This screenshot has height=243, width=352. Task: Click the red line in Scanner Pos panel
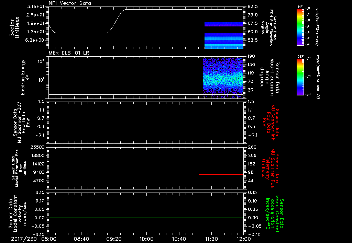[x=221, y=174]
